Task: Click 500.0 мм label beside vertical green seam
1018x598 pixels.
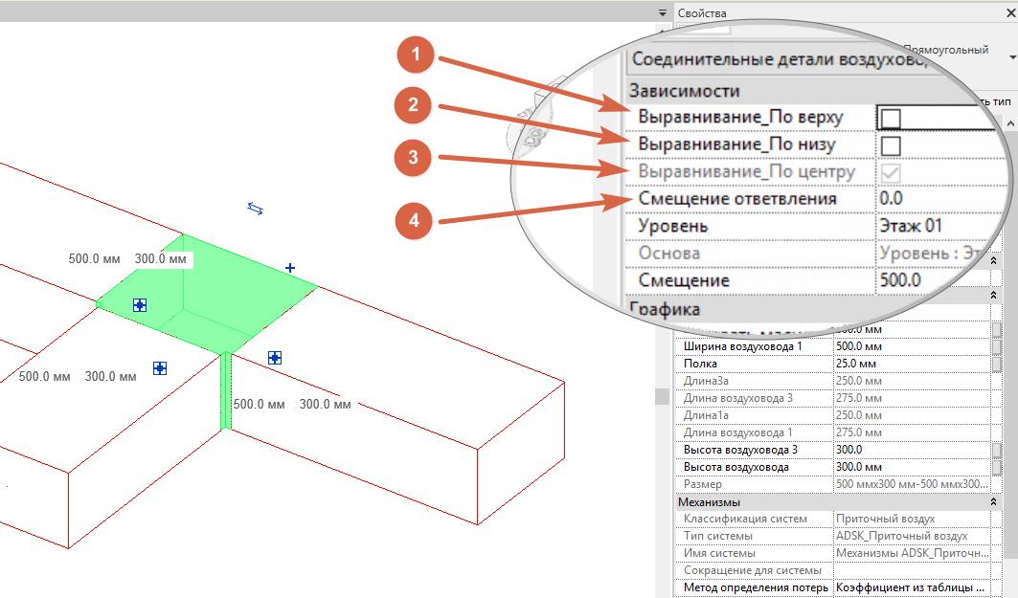Action: click(x=259, y=404)
